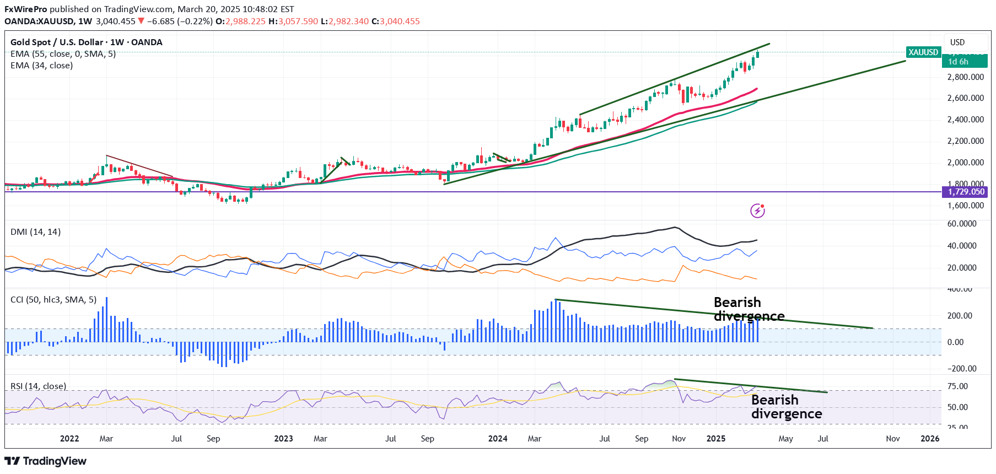Click the L:2,982.340 low value
Image resolution: width=996 pixels, height=474 pixels.
tap(344, 21)
